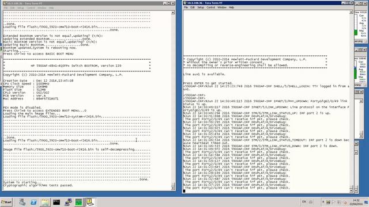Click 'Cryptographic algorithms tests passed.' line in left terminal
This screenshot has width=369, height=207.
(38, 185)
